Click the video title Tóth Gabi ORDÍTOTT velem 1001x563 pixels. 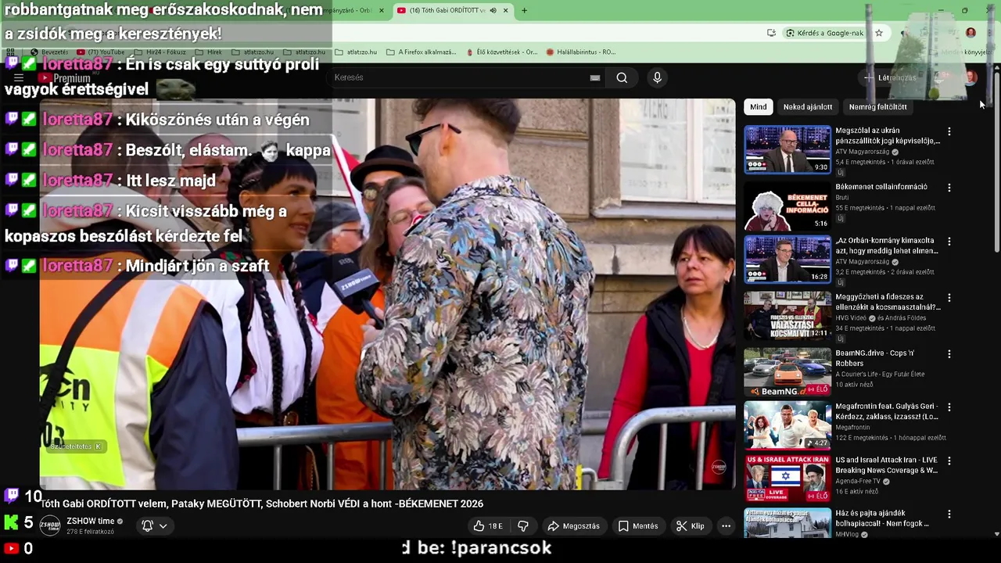coord(262,504)
